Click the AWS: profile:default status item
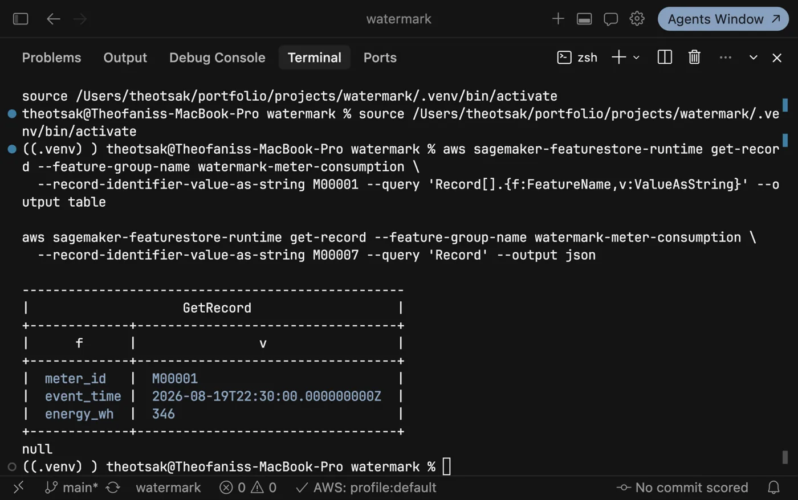This screenshot has width=798, height=500. coord(366,487)
